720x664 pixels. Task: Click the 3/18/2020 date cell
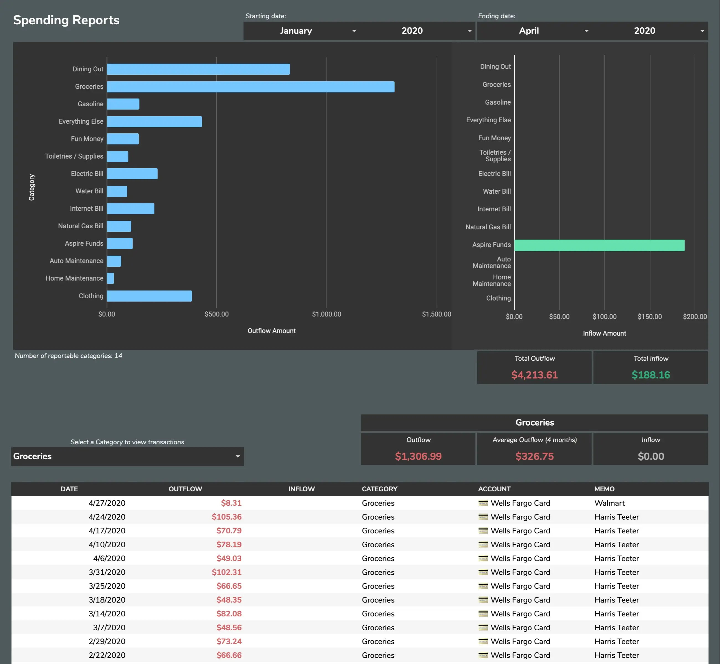point(107,600)
